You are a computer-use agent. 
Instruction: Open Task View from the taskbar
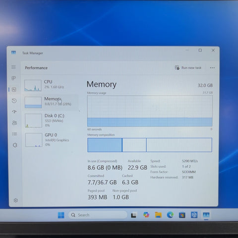[133, 215]
